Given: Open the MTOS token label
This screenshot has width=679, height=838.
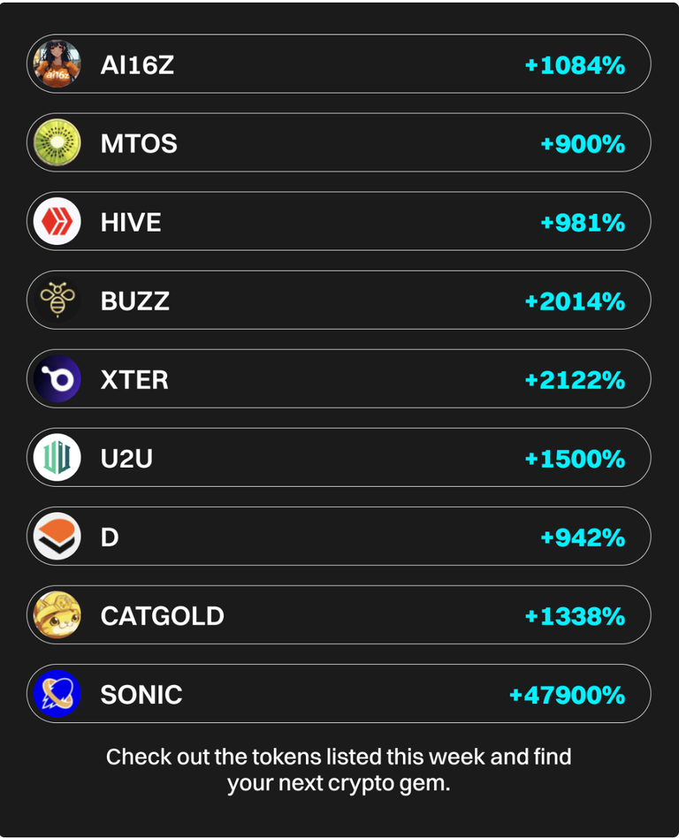Looking at the screenshot, I should point(139,144).
